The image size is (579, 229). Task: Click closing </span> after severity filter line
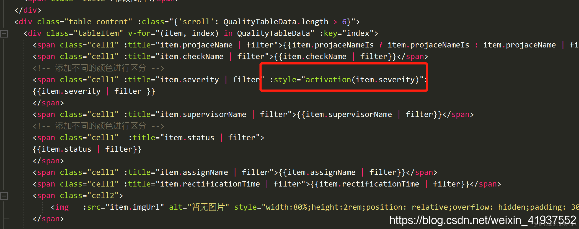(48, 103)
